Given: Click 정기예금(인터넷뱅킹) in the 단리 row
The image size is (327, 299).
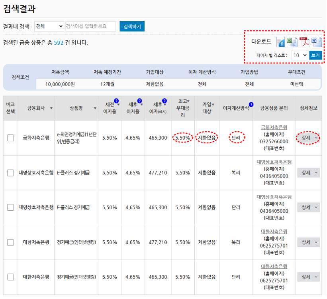Looking at the screenshot, I should pos(76,277).
